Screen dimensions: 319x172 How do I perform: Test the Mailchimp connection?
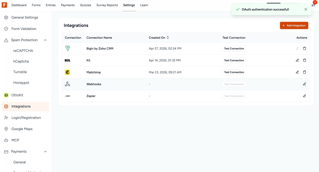tap(234, 72)
